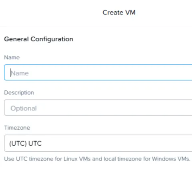This screenshot has width=192, height=171.
Task: Click the UTC timezone hint text
Action: [97, 159]
